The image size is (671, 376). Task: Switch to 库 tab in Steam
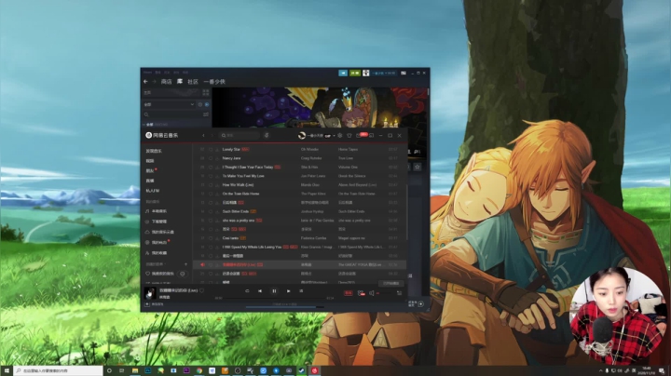[180, 82]
